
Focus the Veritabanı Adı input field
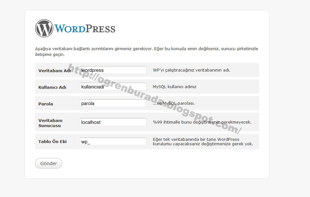pyautogui.click(x=113, y=70)
